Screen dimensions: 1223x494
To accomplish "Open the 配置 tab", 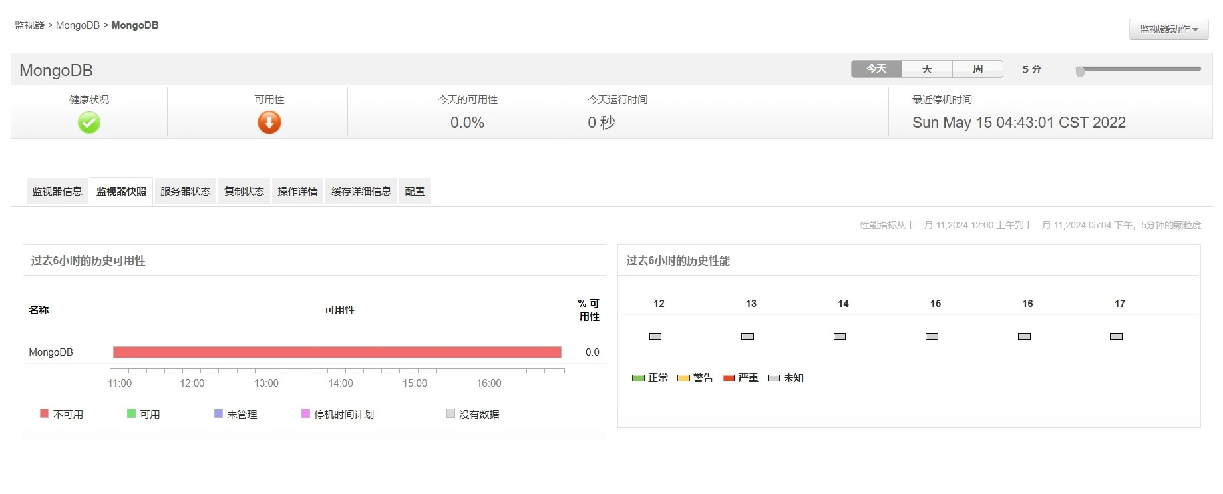I will click(x=415, y=192).
